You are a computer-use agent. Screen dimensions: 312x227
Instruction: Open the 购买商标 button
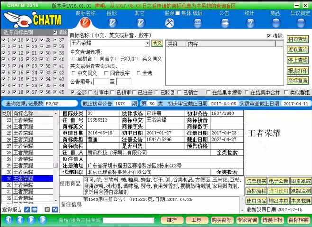tap(221, 220)
